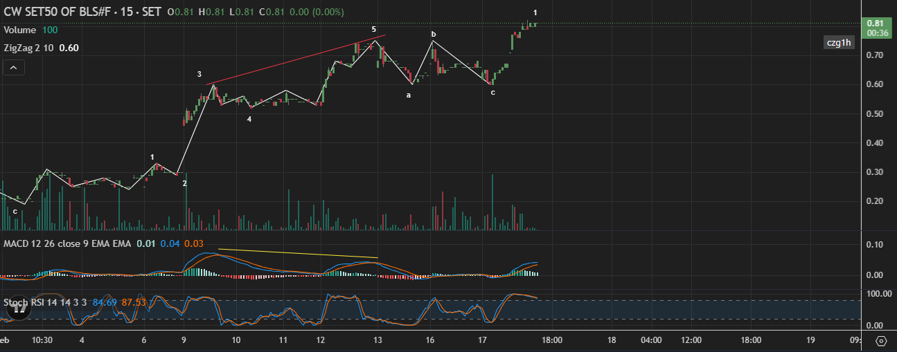The width and height of the screenshot is (897, 352).
Task: Click the current price label 0.81 on the price scale
Action: (x=874, y=24)
